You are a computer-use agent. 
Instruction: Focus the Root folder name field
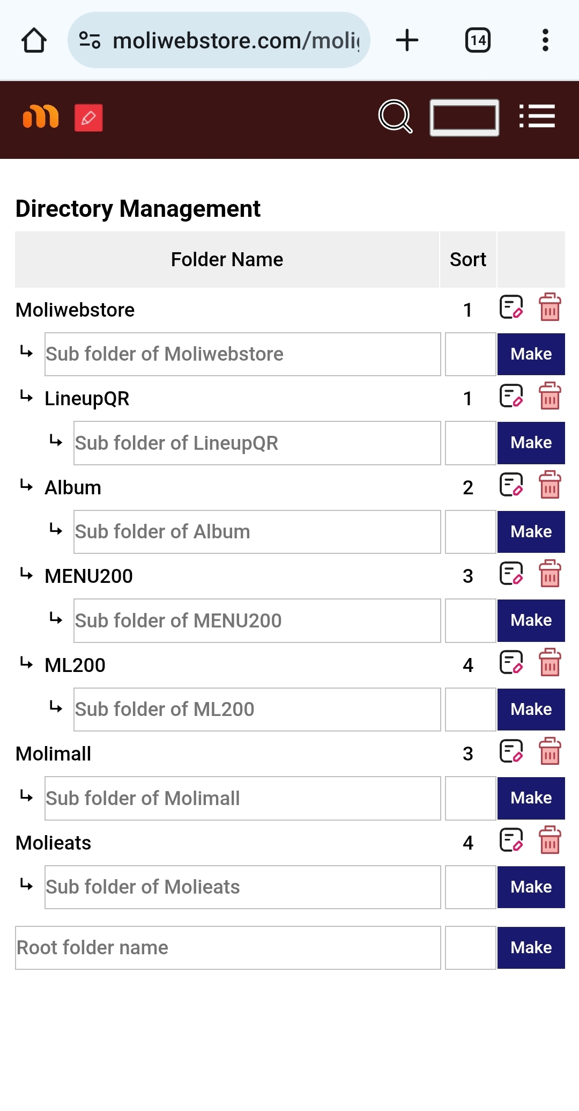[228, 948]
